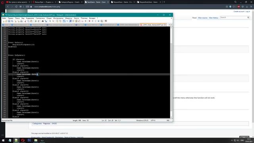Screen dimensions: 254x143
Task: Click View source on wiki page
Action: (202, 18)
